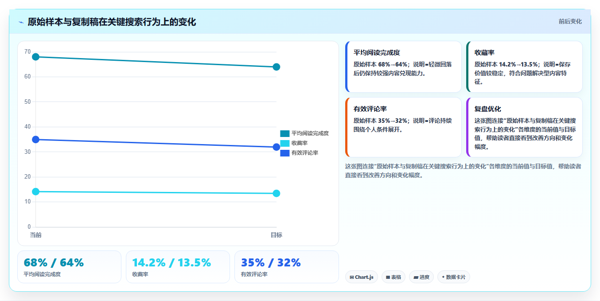Select the 14.2 data point at 当前
600x301 pixels.
(x=36, y=192)
